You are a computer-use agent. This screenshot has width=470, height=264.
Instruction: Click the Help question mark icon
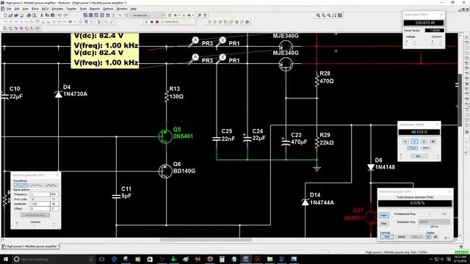point(206,15)
